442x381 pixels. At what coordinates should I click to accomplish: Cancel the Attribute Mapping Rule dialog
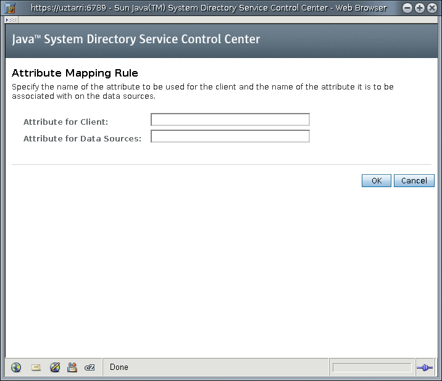414,180
